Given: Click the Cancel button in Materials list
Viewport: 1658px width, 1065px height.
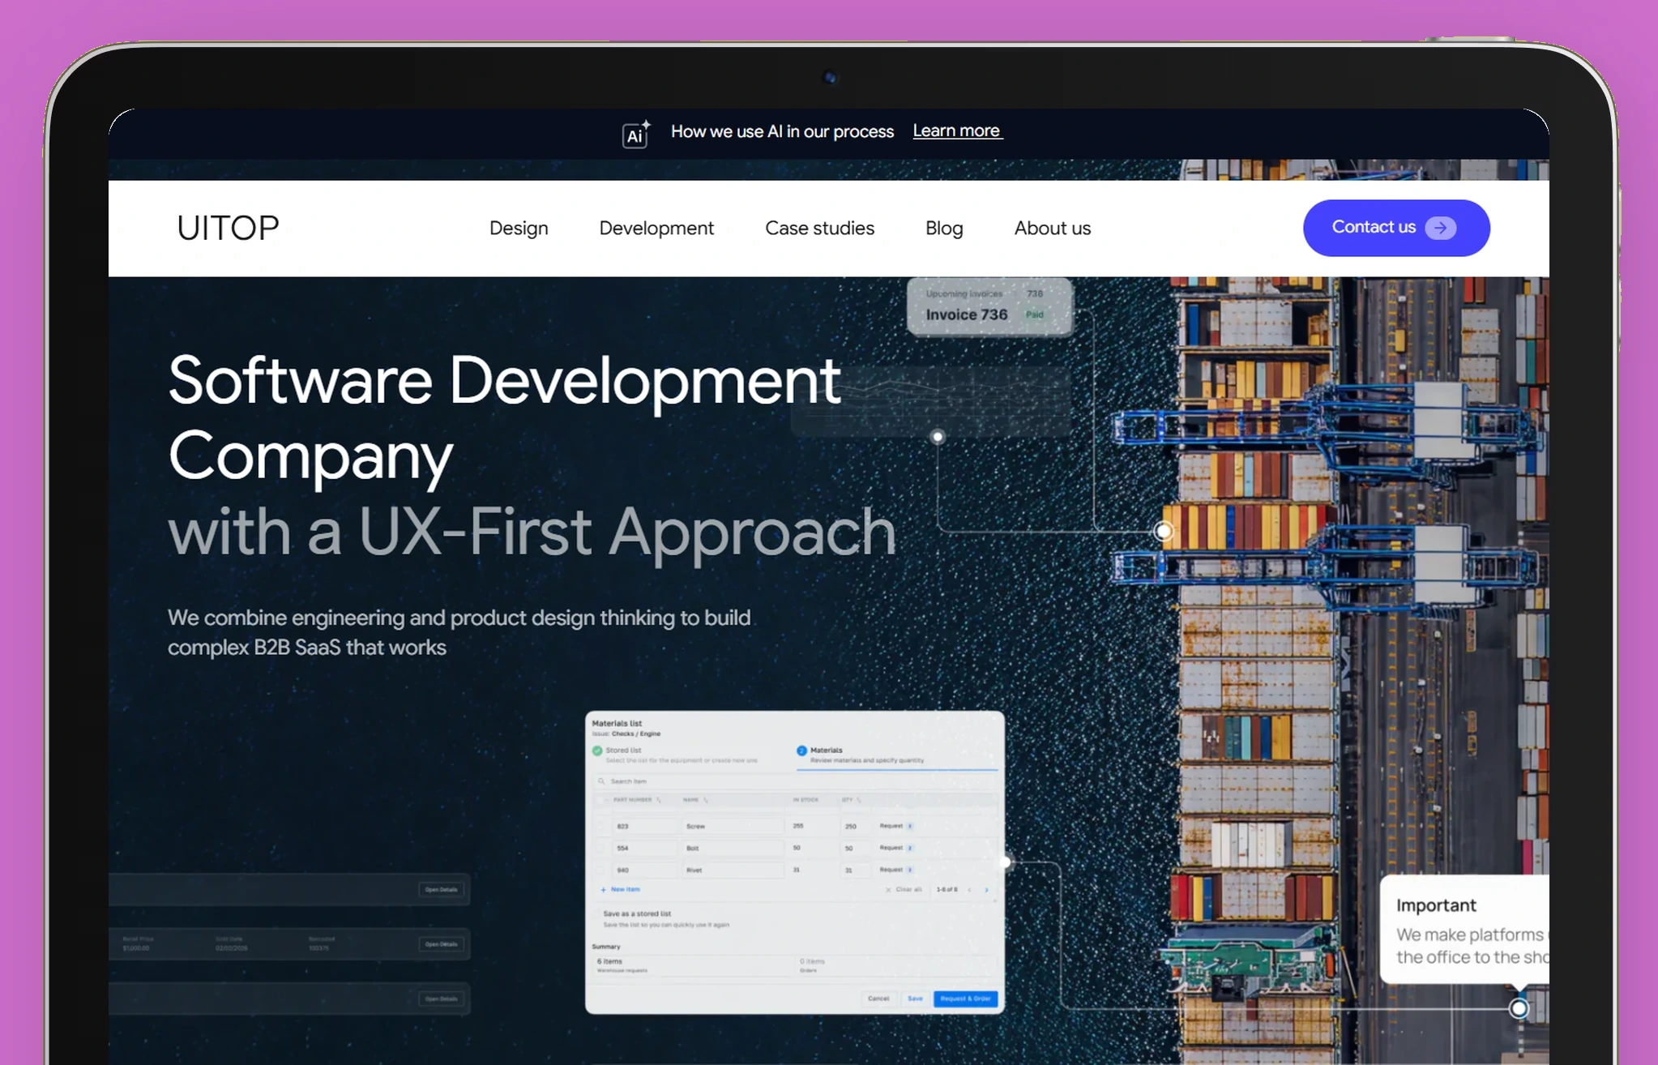Looking at the screenshot, I should [x=878, y=999].
